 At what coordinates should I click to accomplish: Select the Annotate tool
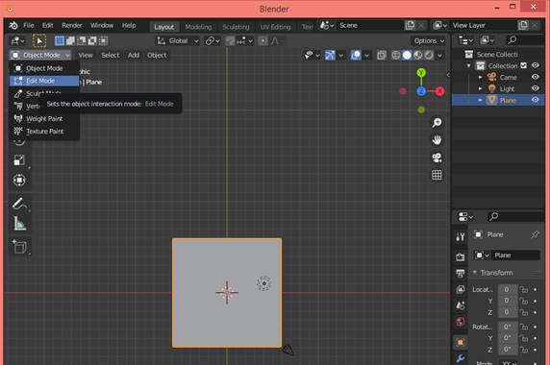[x=19, y=204]
